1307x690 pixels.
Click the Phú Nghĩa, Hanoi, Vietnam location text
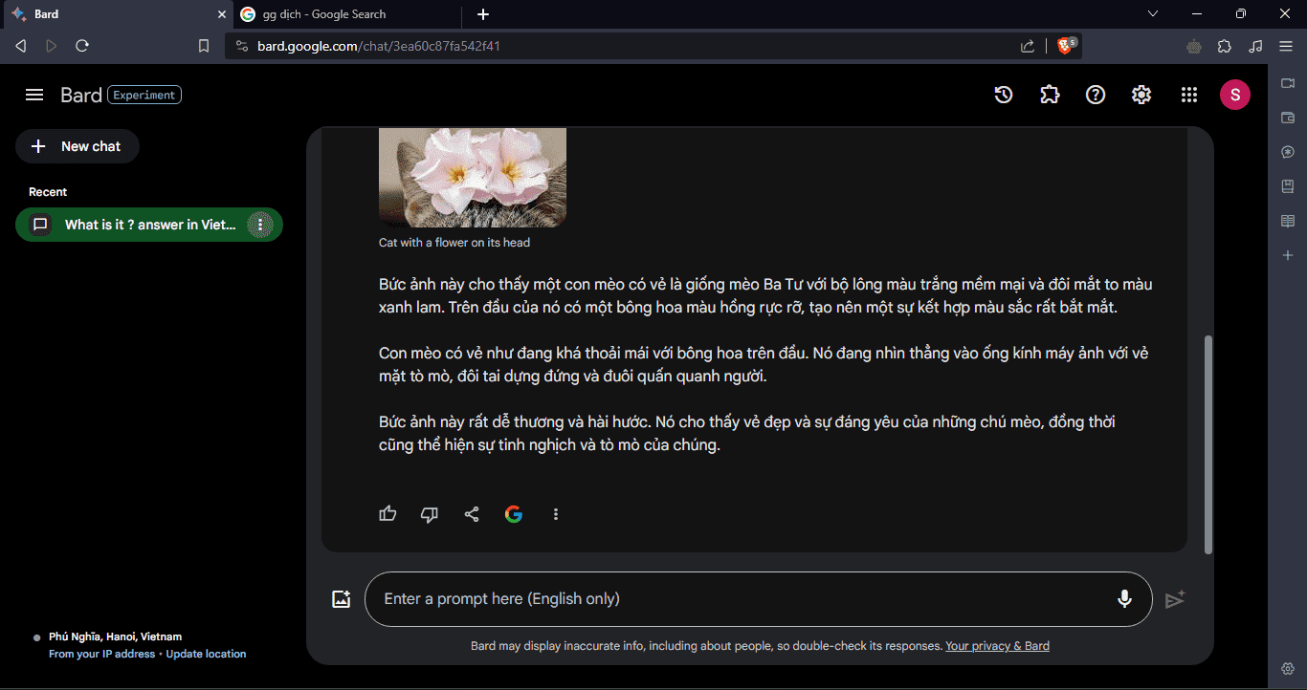click(115, 636)
